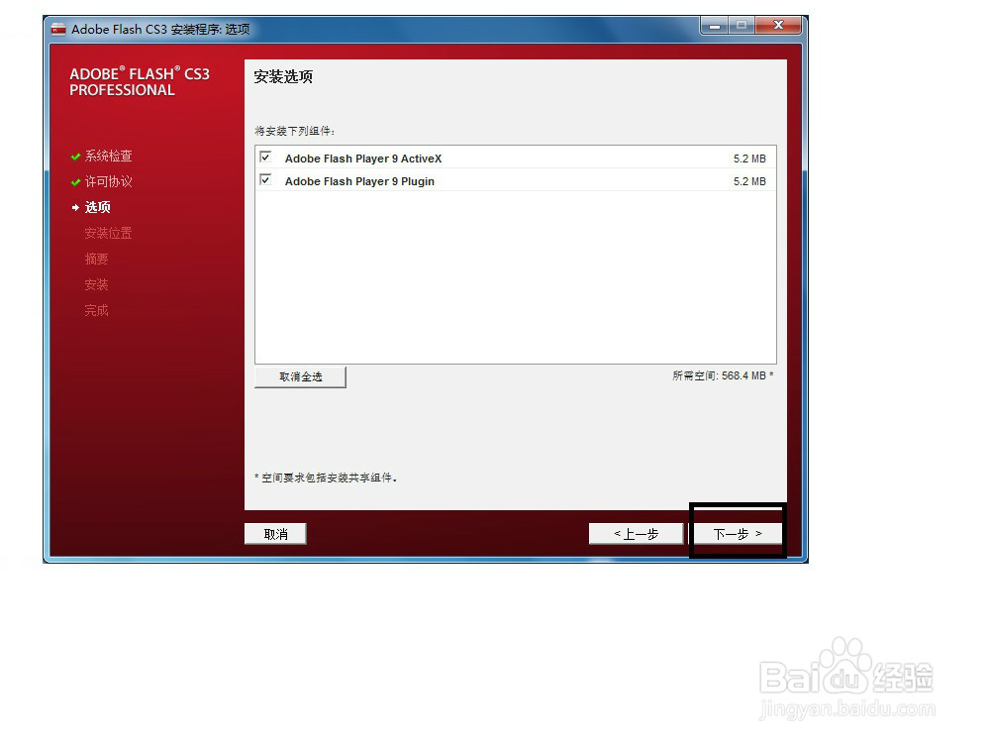Select the Adobe Flash Player 9 Plugin row text
Image resolution: width=990 pixels, height=743 pixels.
point(359,181)
